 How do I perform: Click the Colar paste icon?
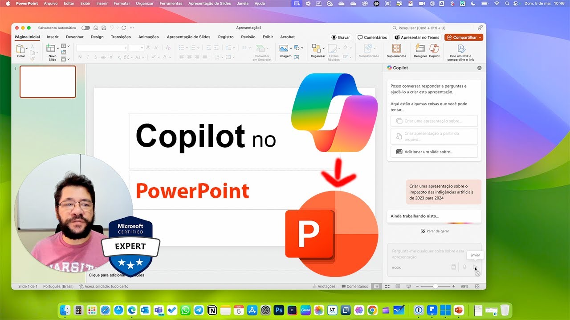20,49
